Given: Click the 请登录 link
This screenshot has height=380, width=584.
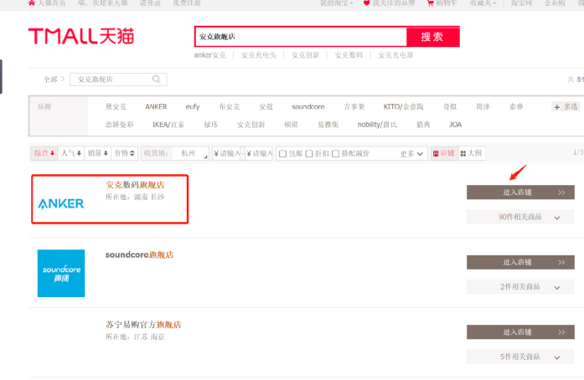Looking at the screenshot, I should (x=150, y=3).
